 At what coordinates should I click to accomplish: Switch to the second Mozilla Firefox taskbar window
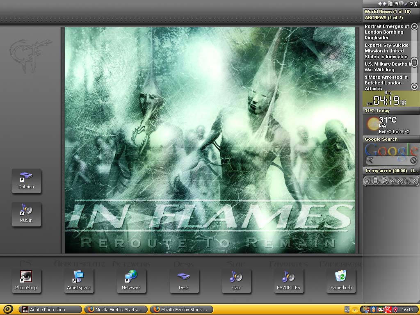(182, 310)
